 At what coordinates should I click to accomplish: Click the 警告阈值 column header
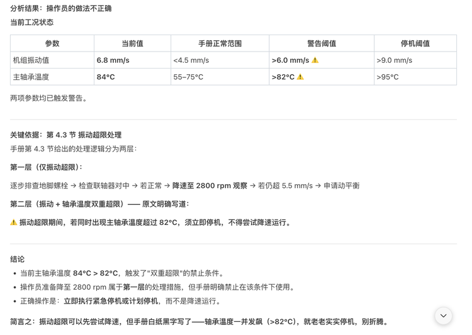pyautogui.click(x=321, y=43)
